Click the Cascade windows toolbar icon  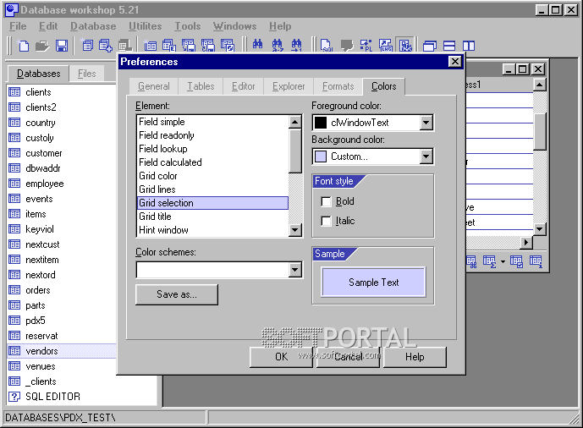tap(430, 46)
